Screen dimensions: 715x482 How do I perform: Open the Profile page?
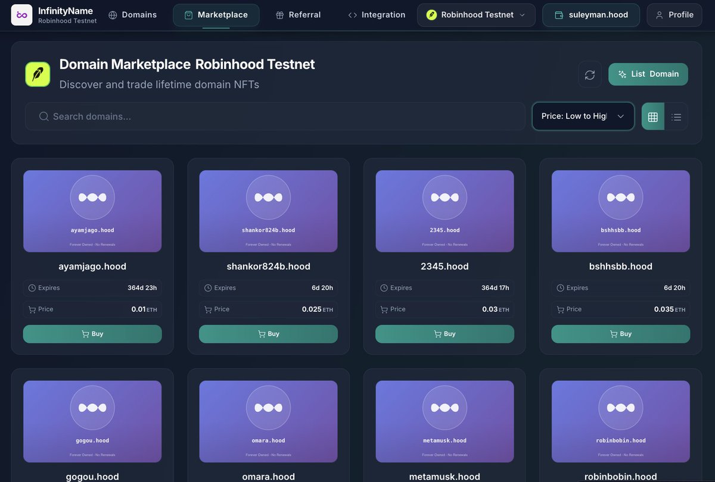(x=674, y=15)
